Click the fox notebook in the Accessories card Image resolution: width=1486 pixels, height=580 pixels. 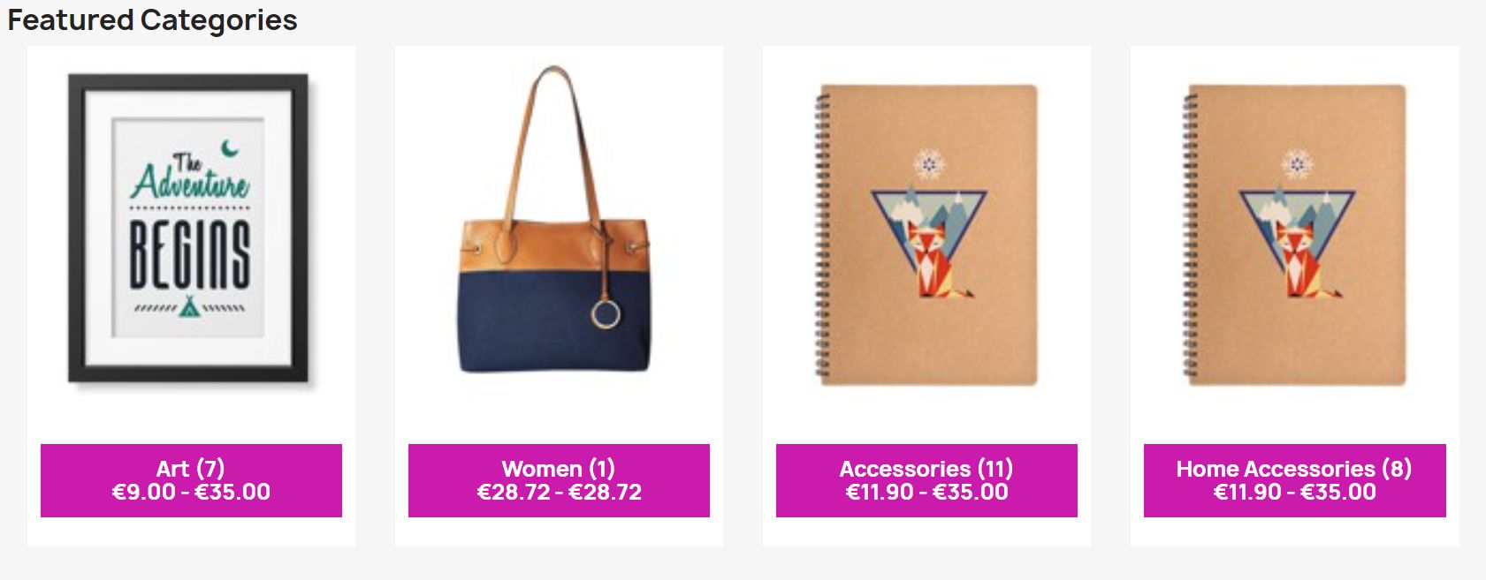[926, 235]
